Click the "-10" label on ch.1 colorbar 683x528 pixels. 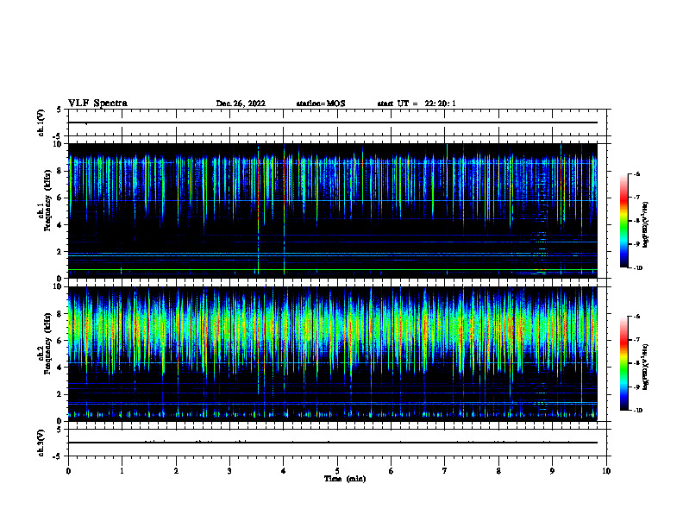point(638,268)
